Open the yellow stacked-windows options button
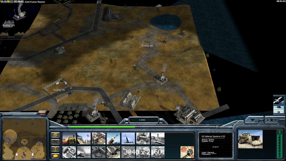 pyautogui.click(x=55, y=135)
